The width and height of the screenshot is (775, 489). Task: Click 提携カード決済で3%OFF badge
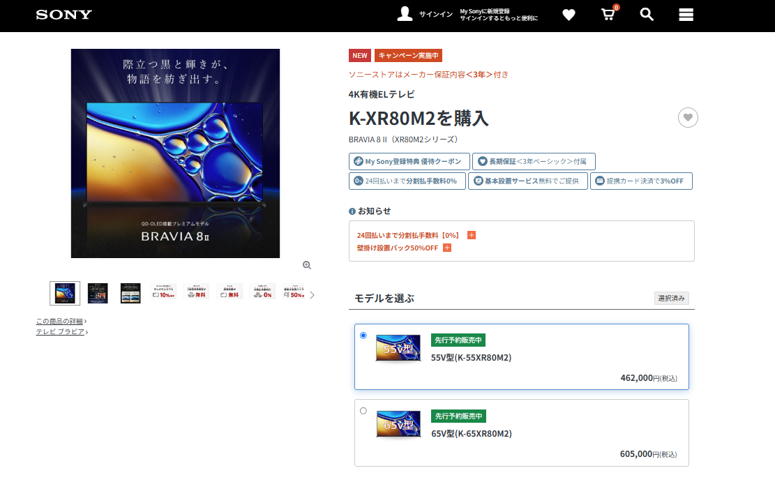click(x=641, y=181)
